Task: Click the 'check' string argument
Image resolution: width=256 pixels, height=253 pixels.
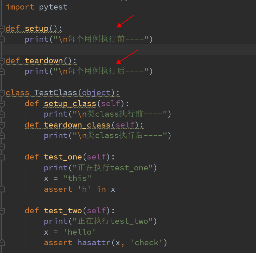Action: tap(146, 243)
